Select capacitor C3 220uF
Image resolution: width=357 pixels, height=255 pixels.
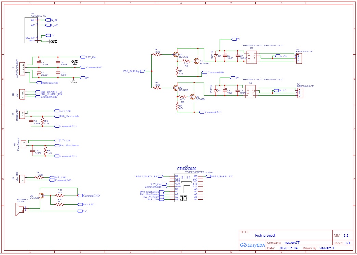tap(39, 62)
